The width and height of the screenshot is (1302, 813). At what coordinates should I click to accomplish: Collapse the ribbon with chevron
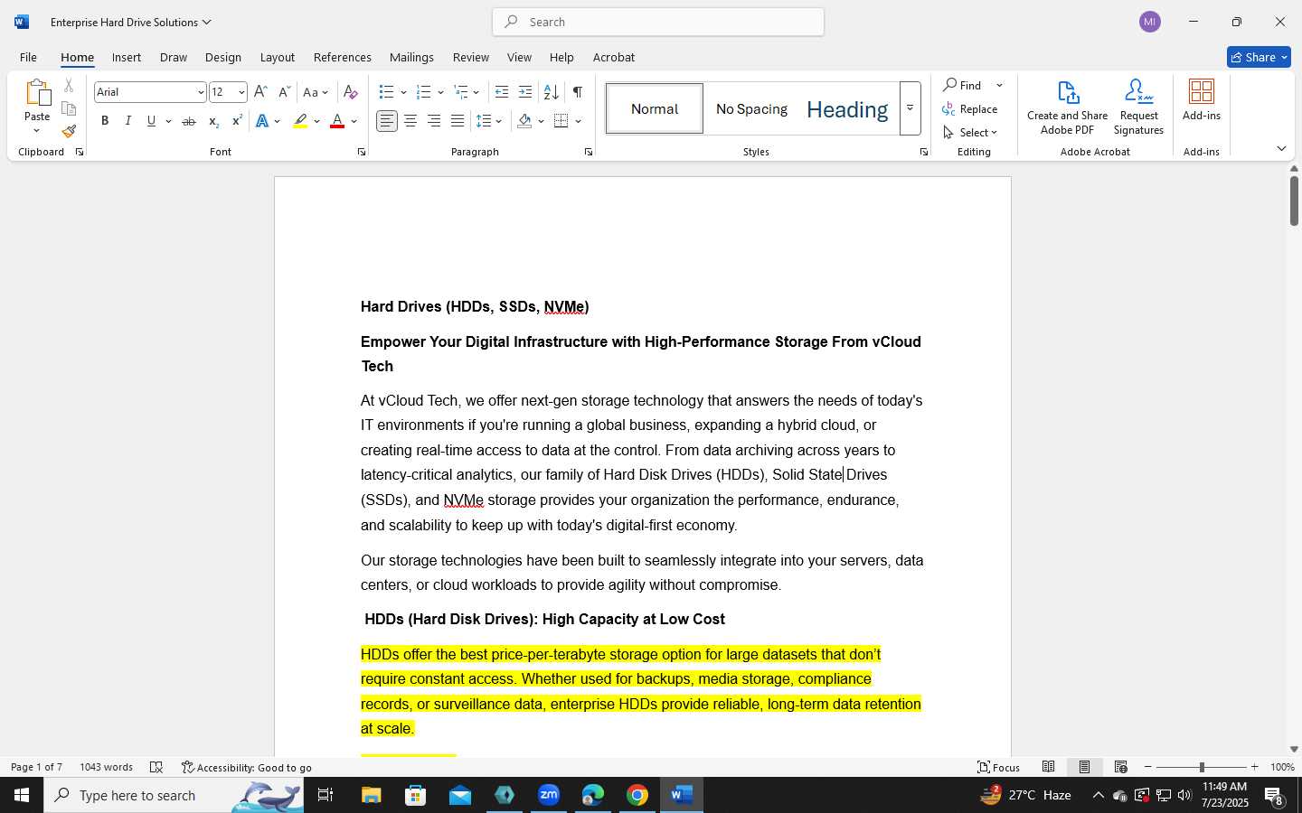click(x=1281, y=149)
